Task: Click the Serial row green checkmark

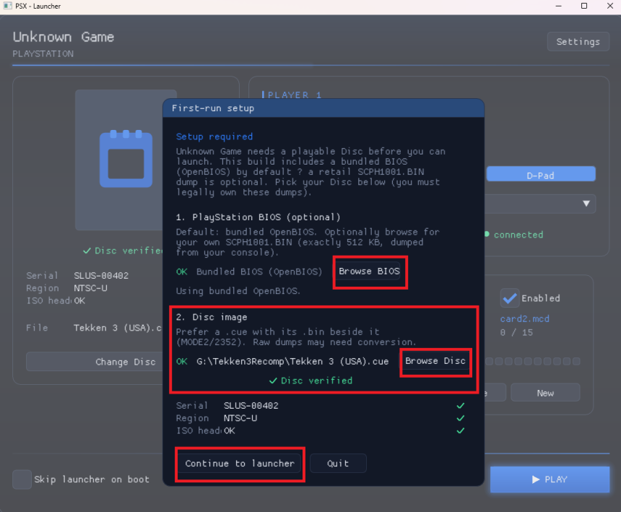Action: tap(460, 406)
